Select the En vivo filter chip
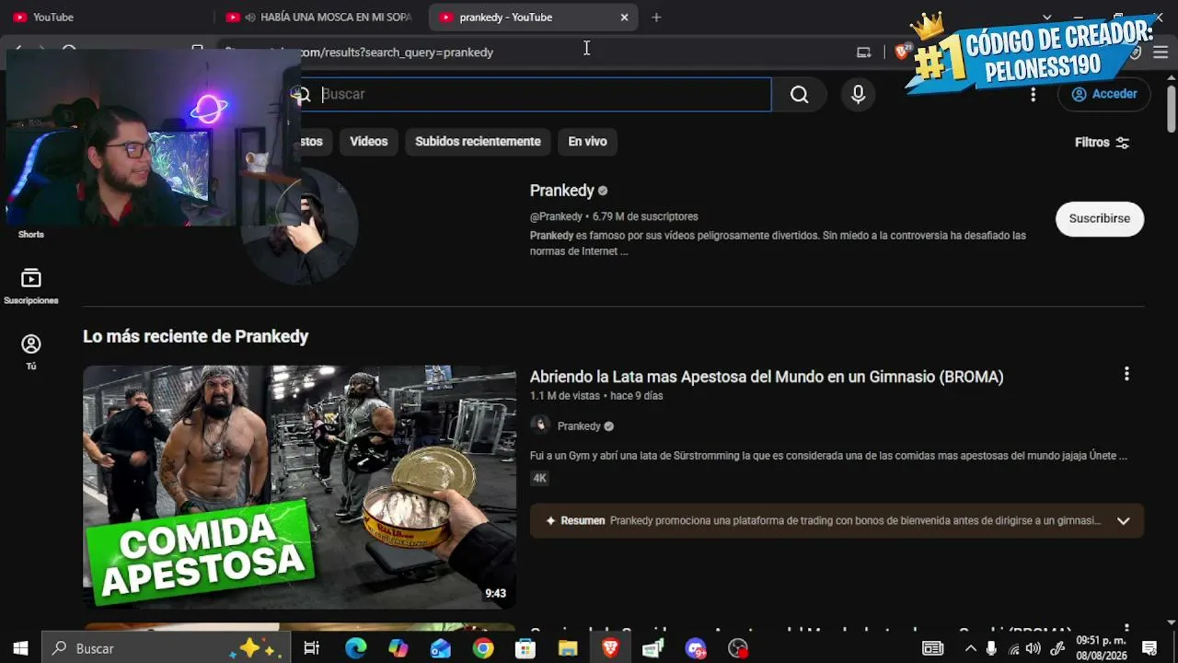Viewport: 1178px width, 663px height. click(587, 142)
